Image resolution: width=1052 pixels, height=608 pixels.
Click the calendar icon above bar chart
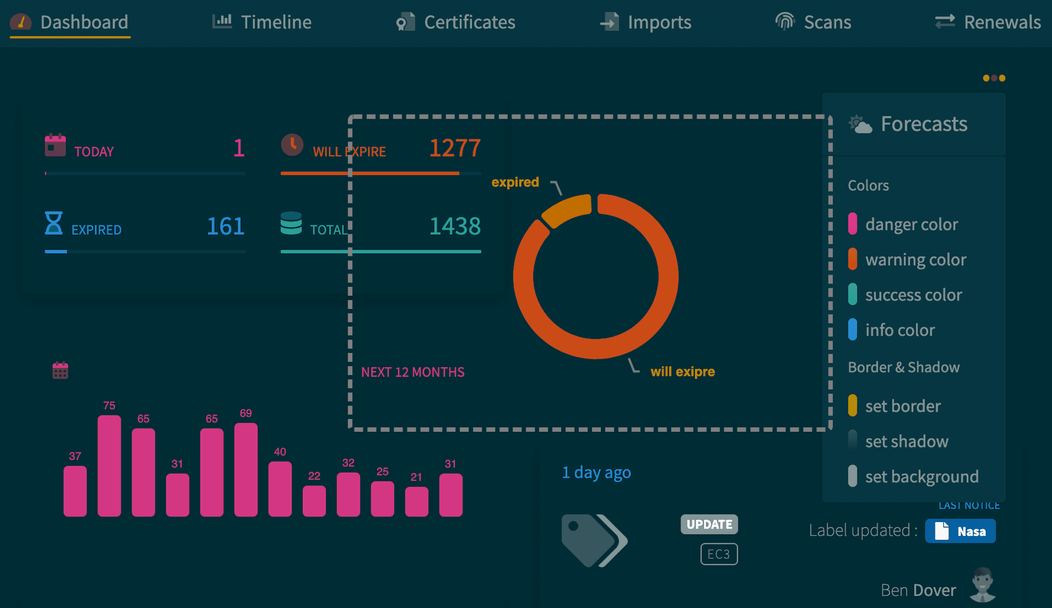(x=60, y=370)
